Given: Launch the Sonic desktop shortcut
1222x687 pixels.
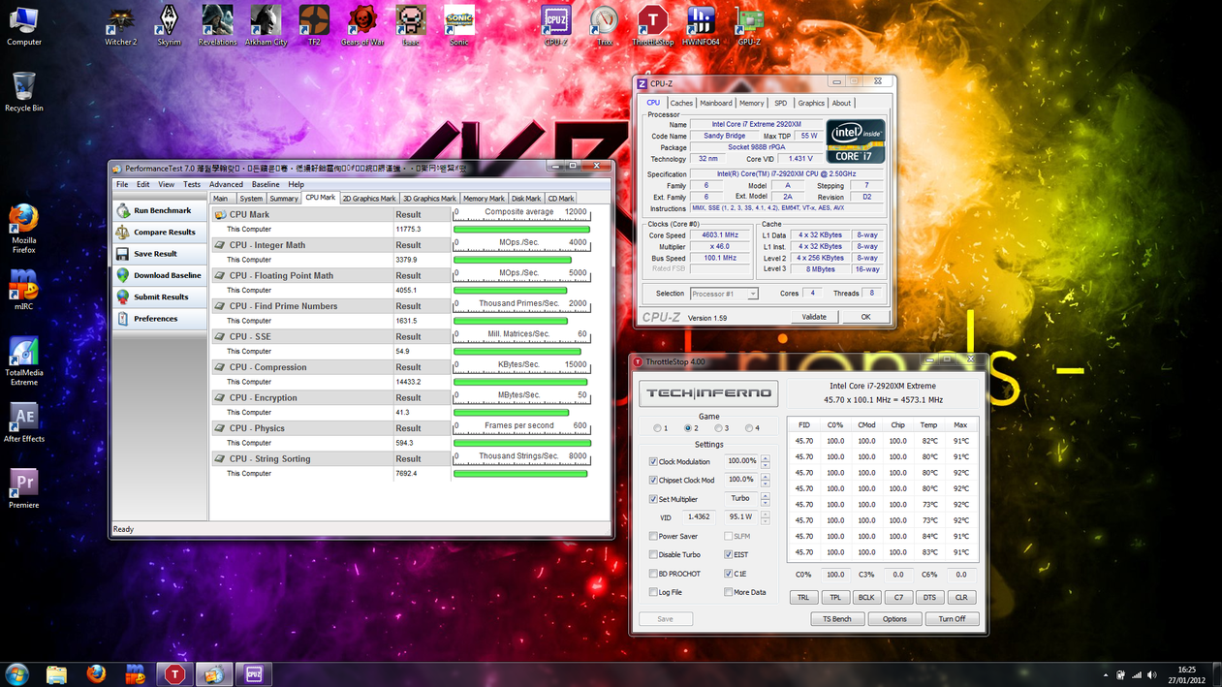Looking at the screenshot, I should click(459, 25).
